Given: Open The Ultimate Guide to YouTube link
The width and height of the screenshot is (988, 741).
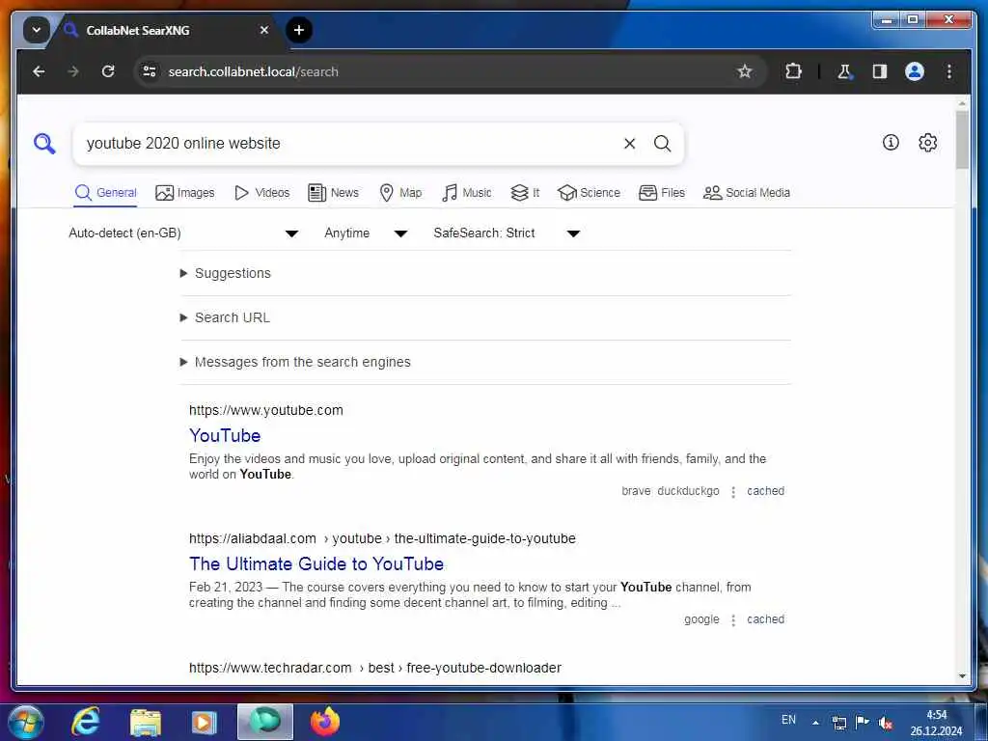Looking at the screenshot, I should pos(316,563).
